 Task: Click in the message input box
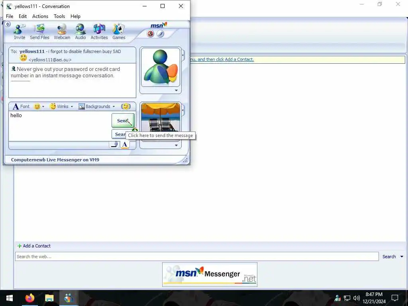pyautogui.click(x=61, y=126)
